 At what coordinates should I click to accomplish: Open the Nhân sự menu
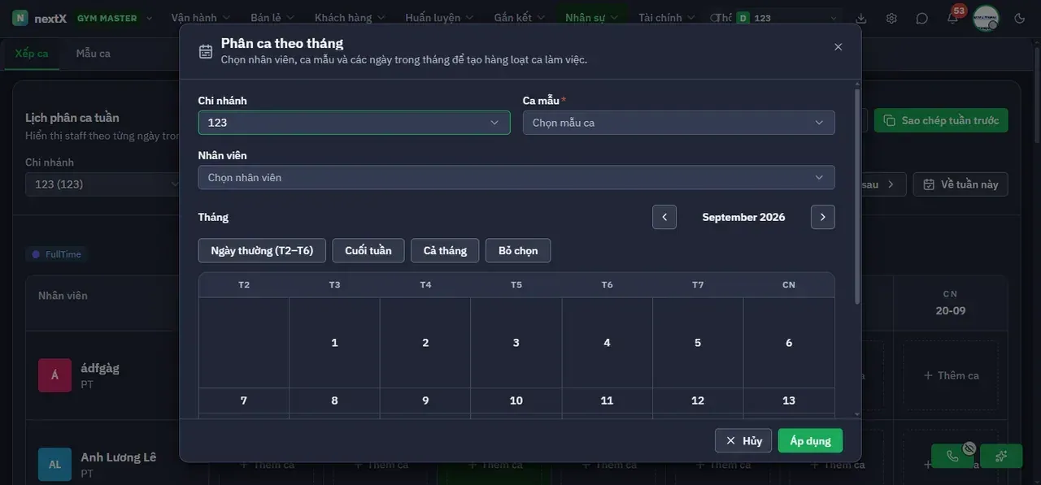click(591, 18)
